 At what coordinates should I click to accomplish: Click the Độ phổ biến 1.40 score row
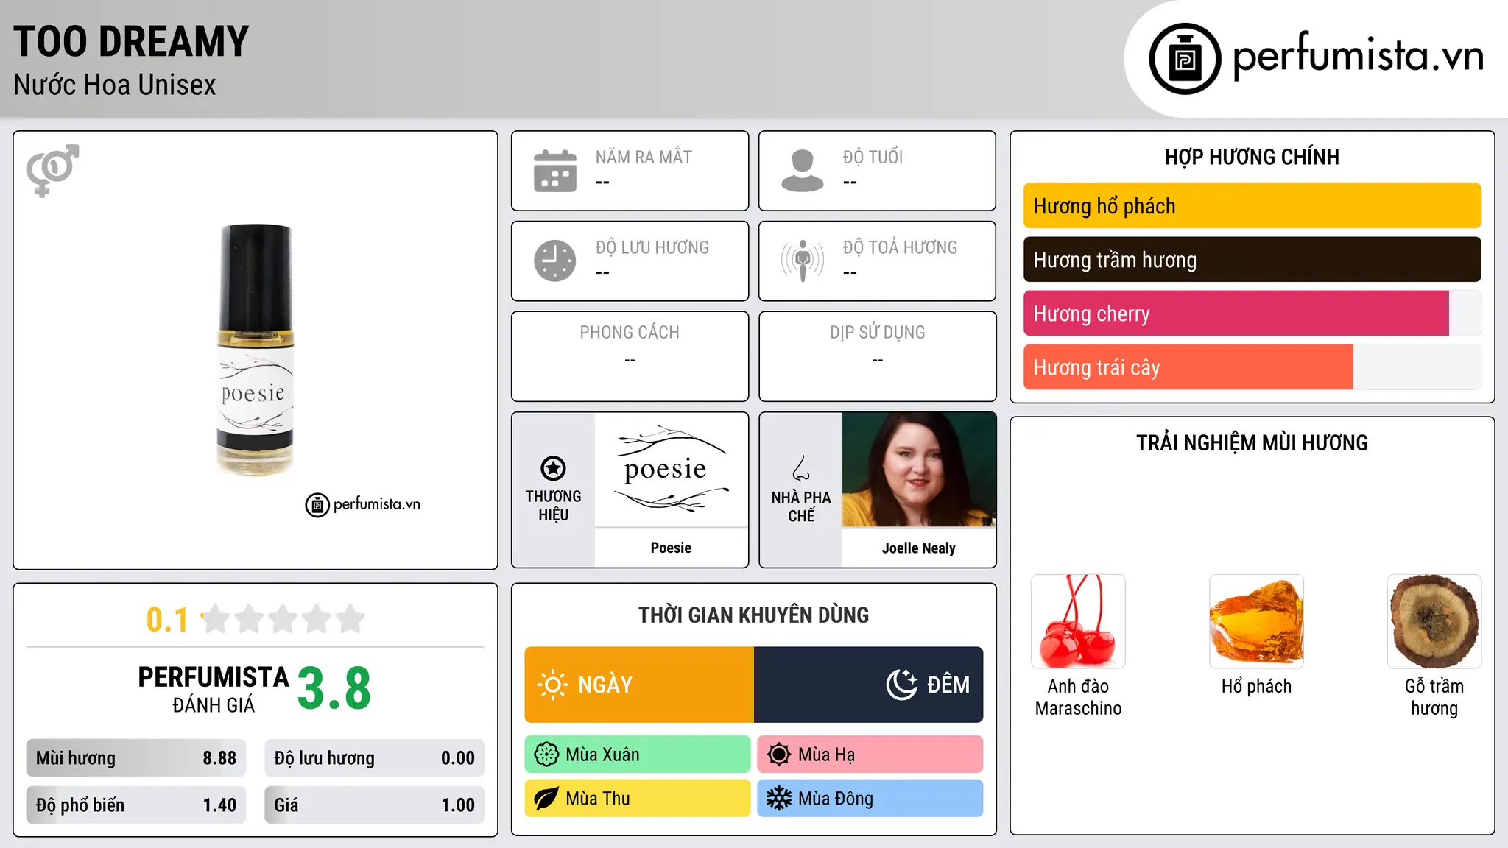point(136,805)
